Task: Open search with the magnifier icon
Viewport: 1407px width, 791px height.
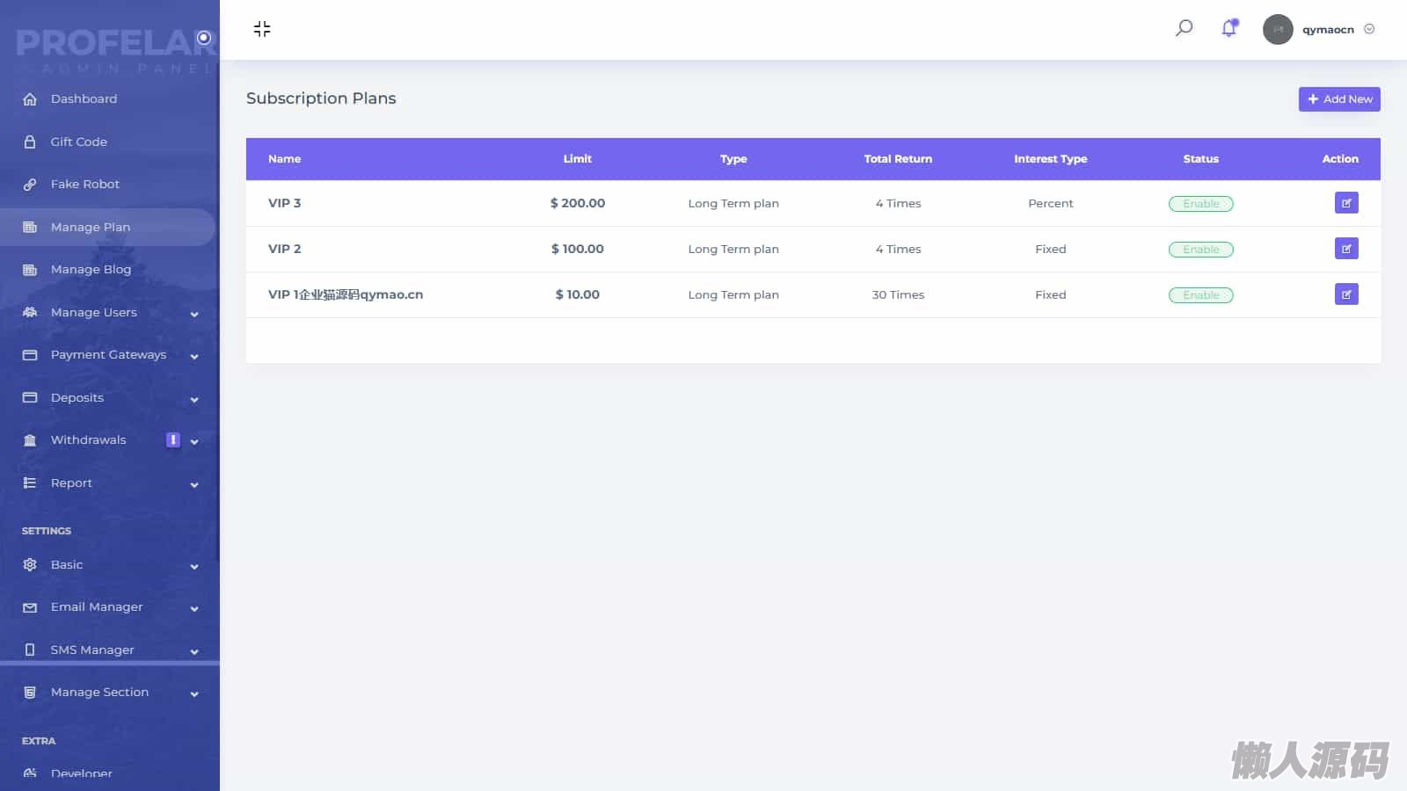Action: (x=1184, y=28)
